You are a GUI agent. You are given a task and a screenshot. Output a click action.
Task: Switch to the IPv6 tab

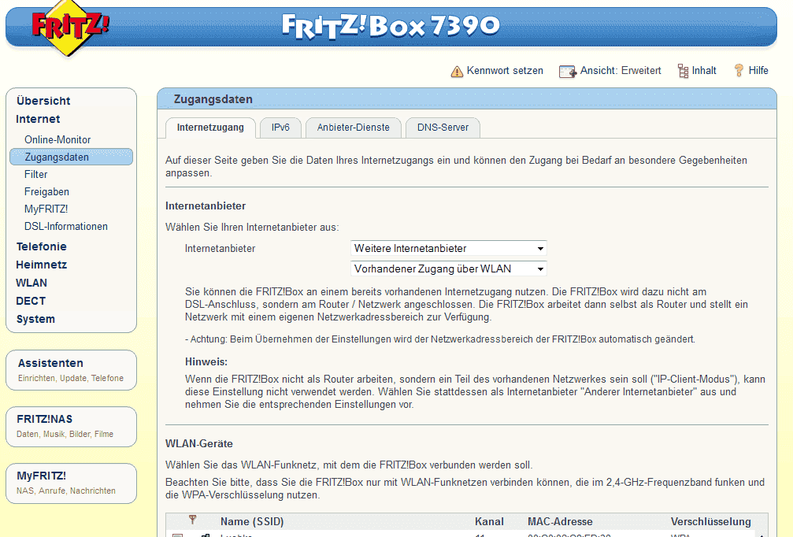pyautogui.click(x=280, y=128)
